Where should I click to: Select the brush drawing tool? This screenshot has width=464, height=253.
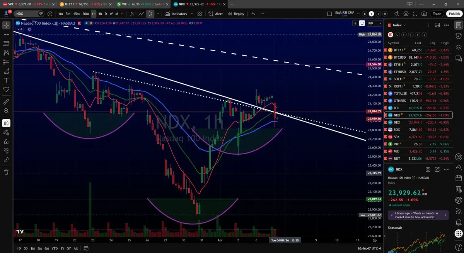[6, 71]
